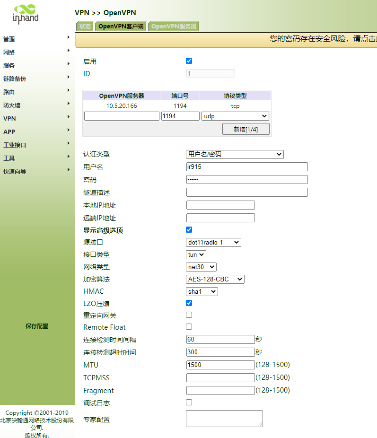Enable the 调试日志 checkbox
This screenshot has width=377, height=438.
(x=189, y=402)
